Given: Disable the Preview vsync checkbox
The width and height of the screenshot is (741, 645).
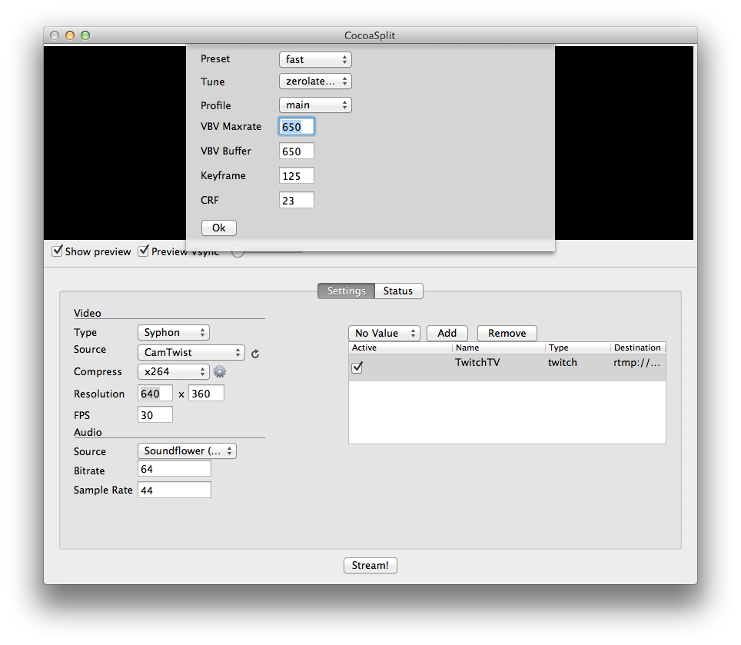Looking at the screenshot, I should click(x=144, y=251).
